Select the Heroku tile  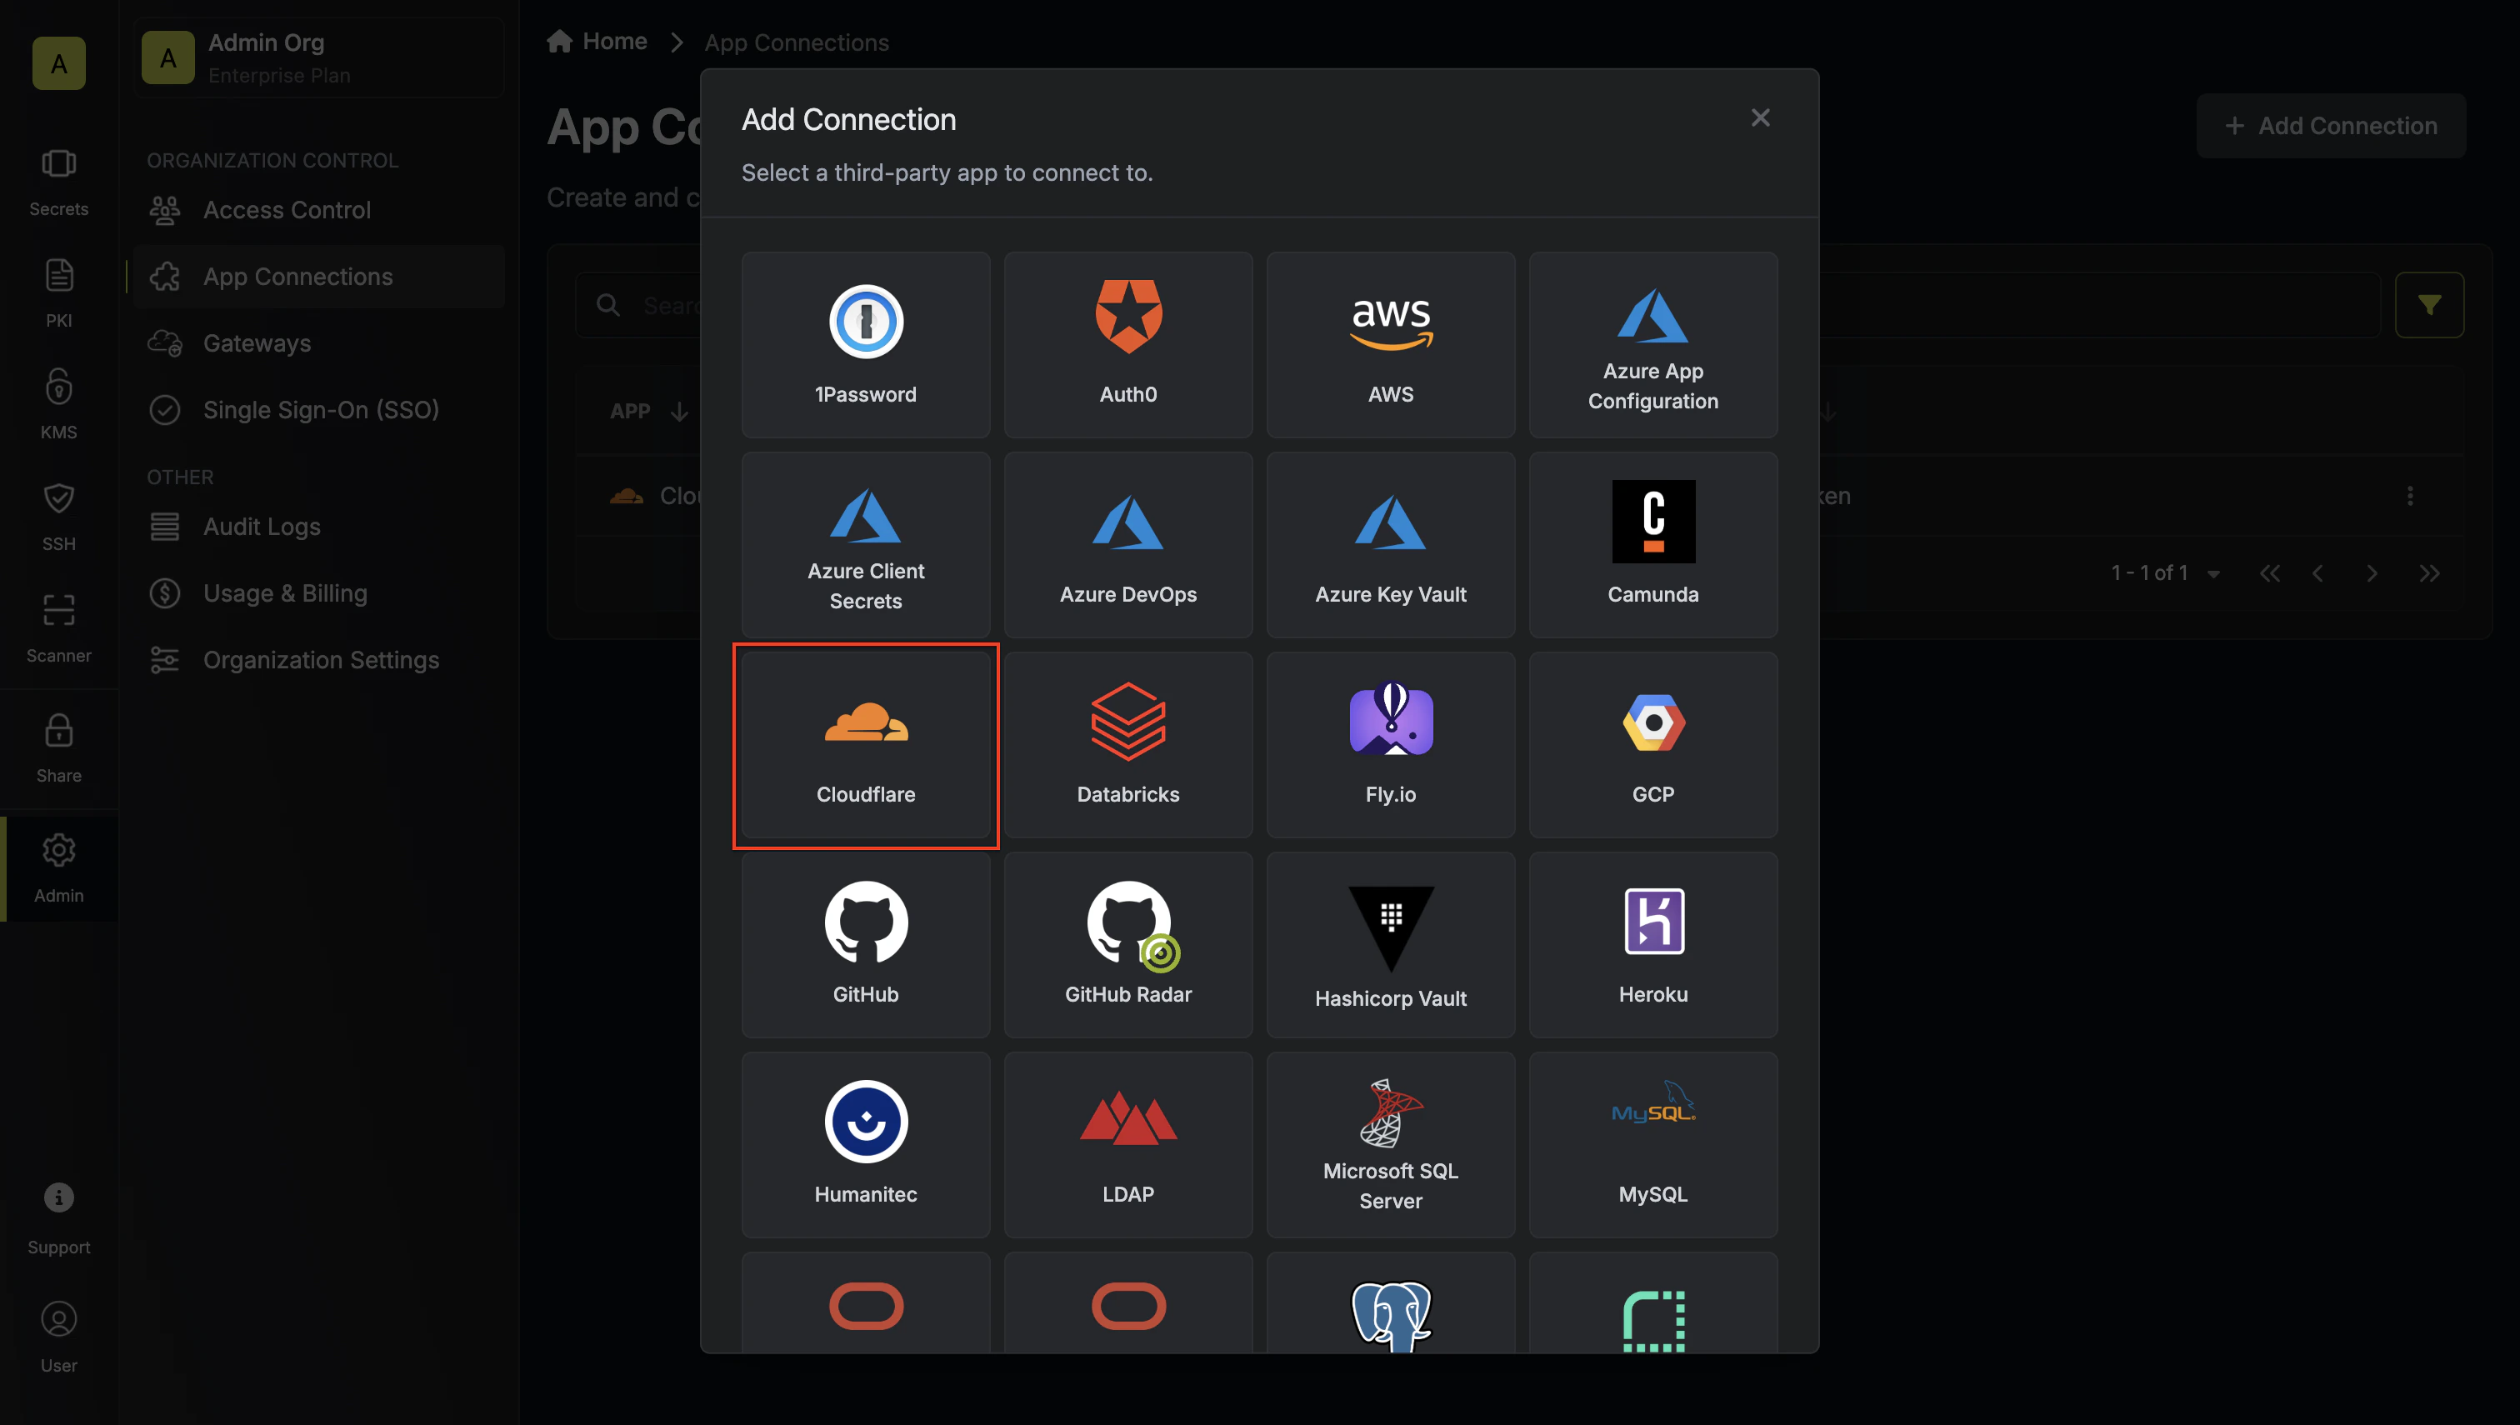[x=1653, y=944]
